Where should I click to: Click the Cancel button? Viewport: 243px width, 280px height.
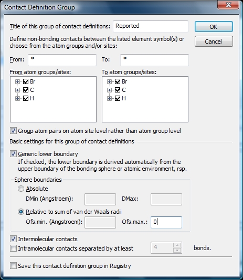(214, 42)
